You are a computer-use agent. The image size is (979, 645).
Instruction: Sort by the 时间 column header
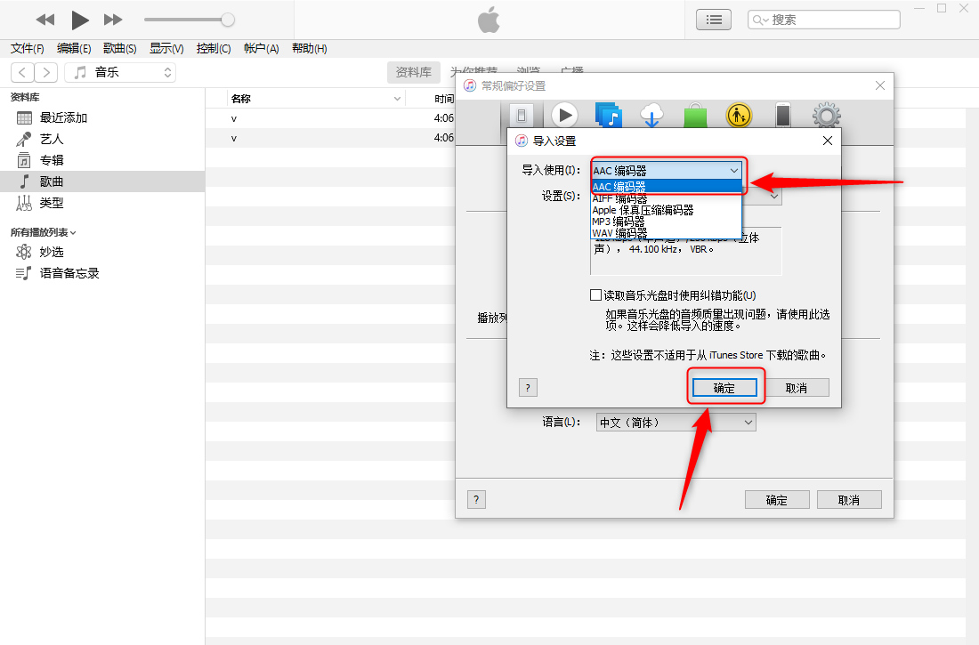click(x=444, y=99)
